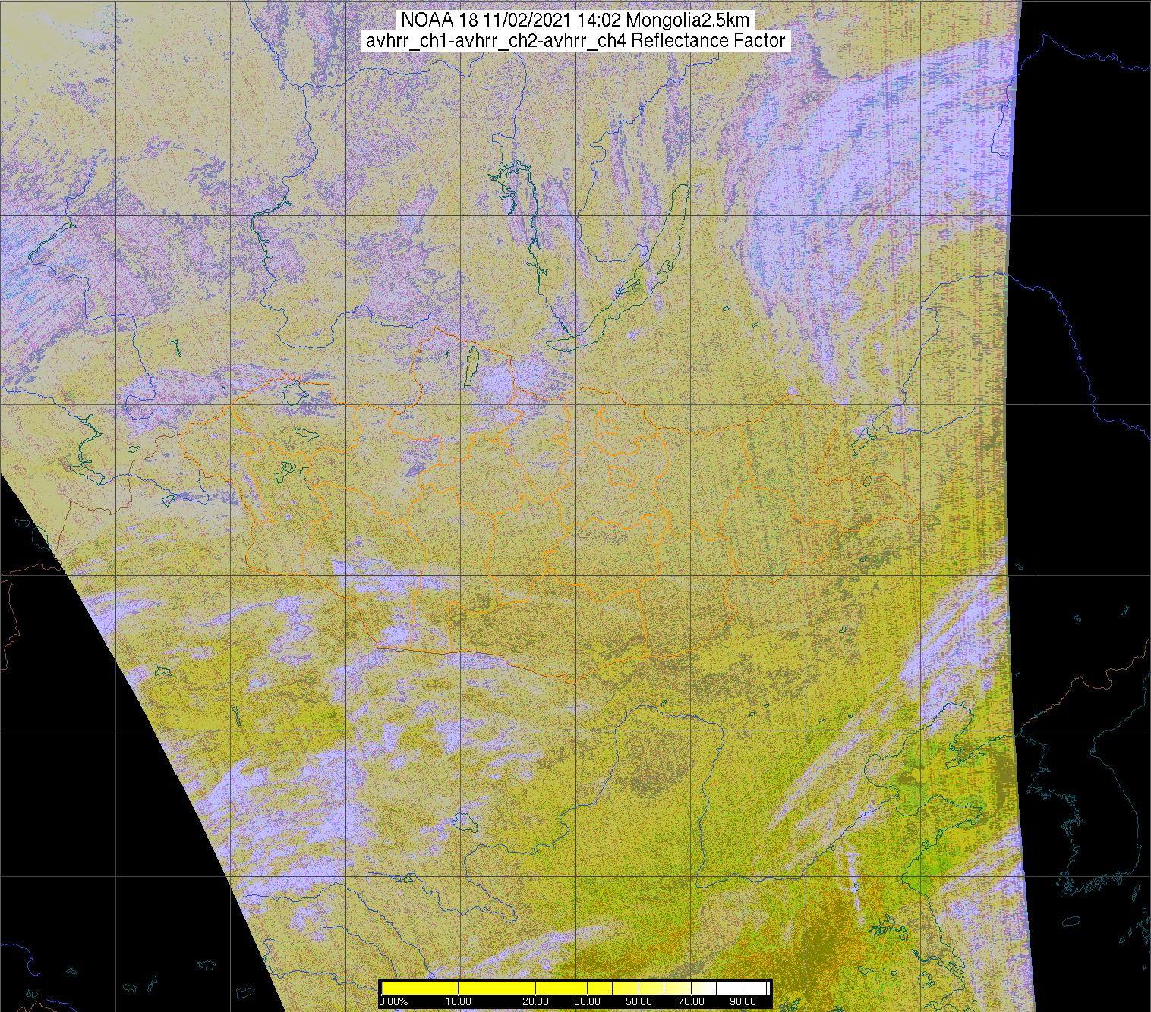Screen dimensions: 1151x1012
Task: Click the '30.00' legend label
Action: point(588,1001)
